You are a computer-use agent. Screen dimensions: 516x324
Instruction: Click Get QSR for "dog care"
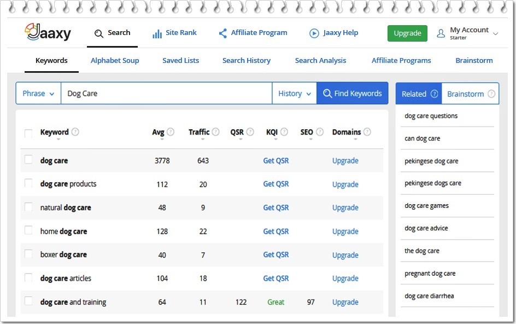[276, 160]
